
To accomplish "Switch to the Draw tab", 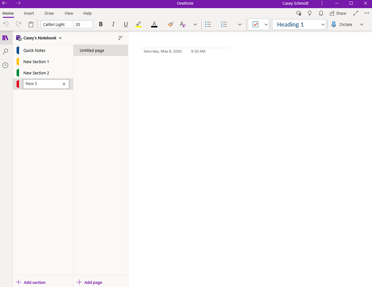I will pos(49,13).
